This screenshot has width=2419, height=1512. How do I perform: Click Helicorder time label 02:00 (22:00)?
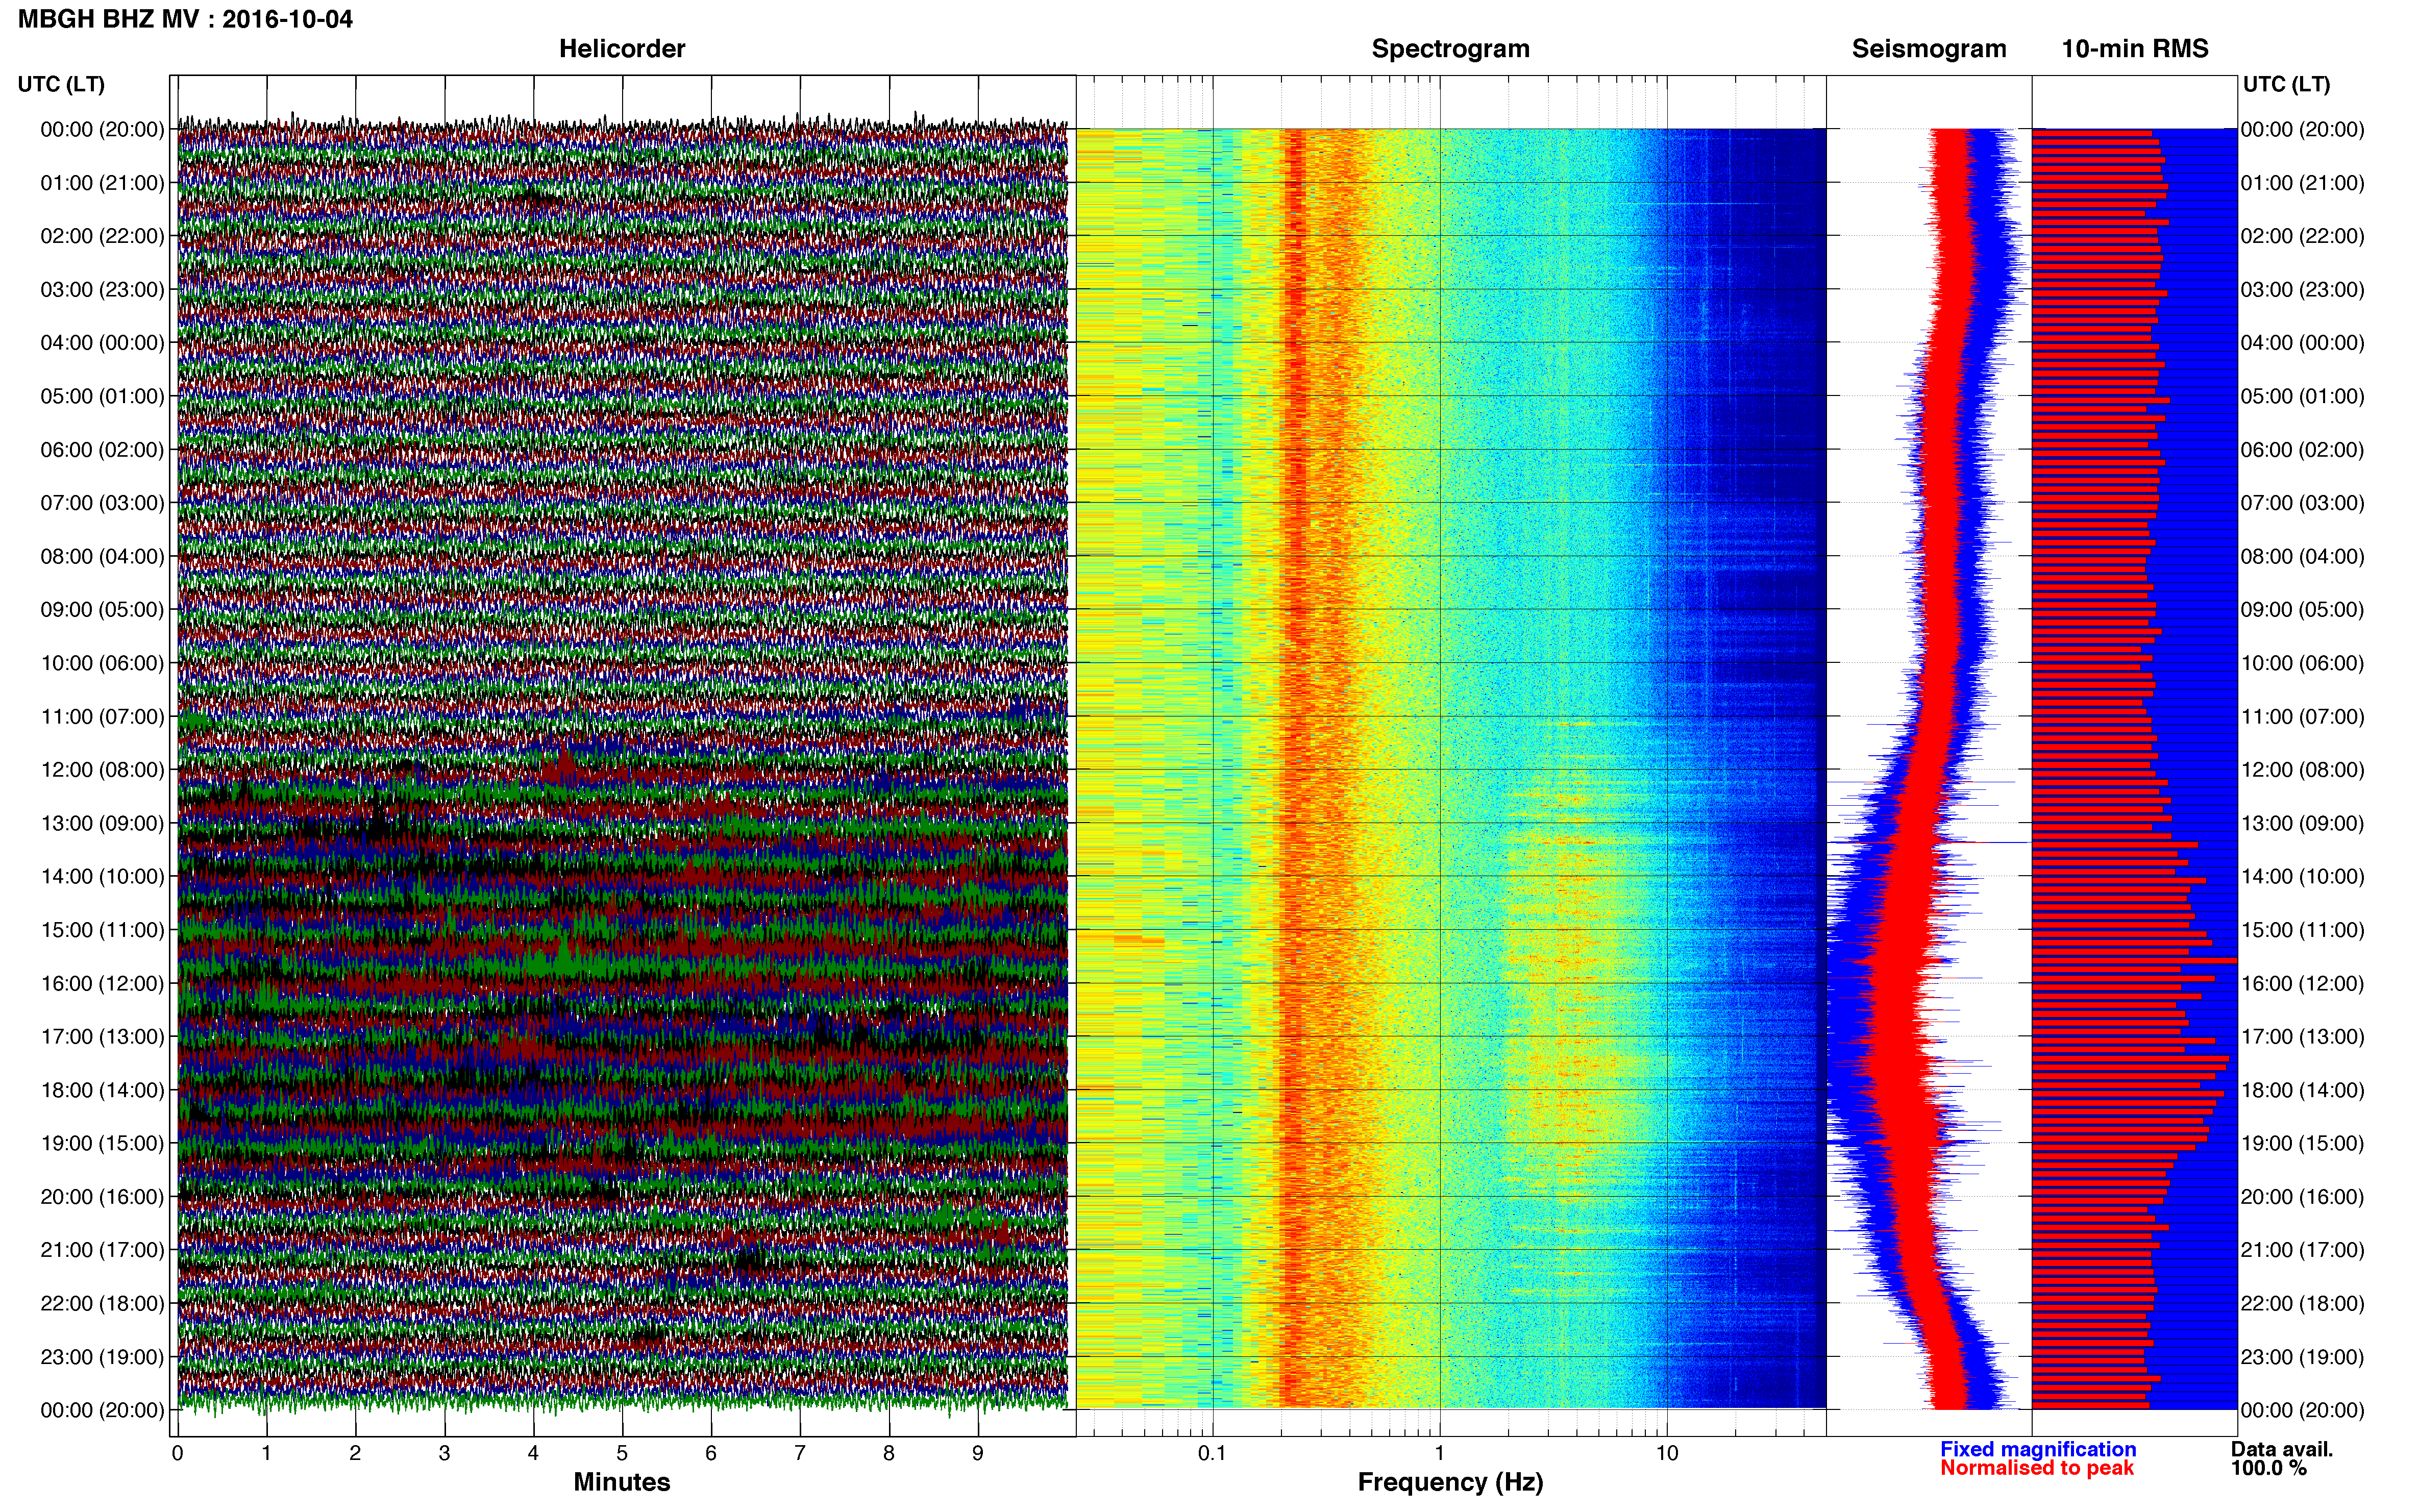102,236
